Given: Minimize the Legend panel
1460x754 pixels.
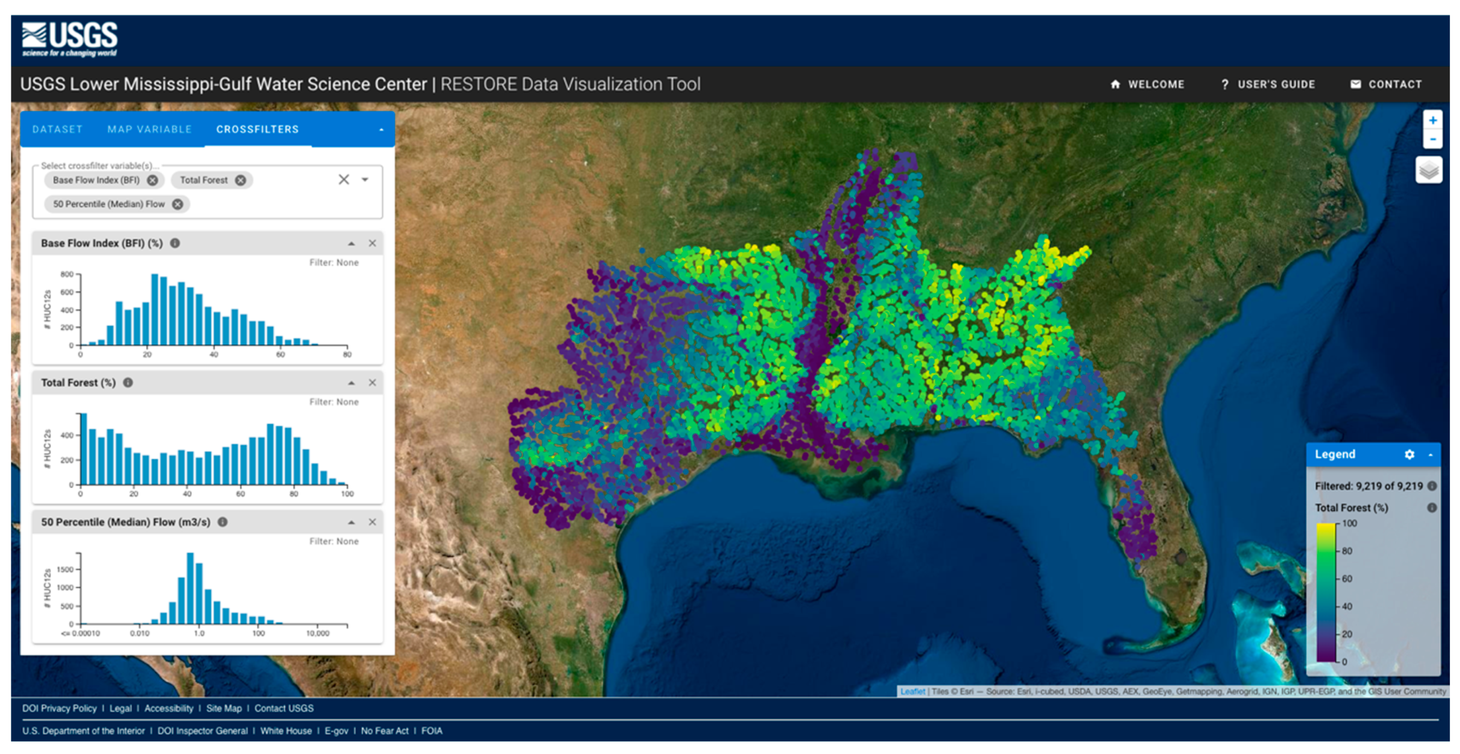Looking at the screenshot, I should click(x=1431, y=455).
